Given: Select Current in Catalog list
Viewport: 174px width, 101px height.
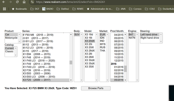Looking at the screenshot, I should tap(10, 48).
